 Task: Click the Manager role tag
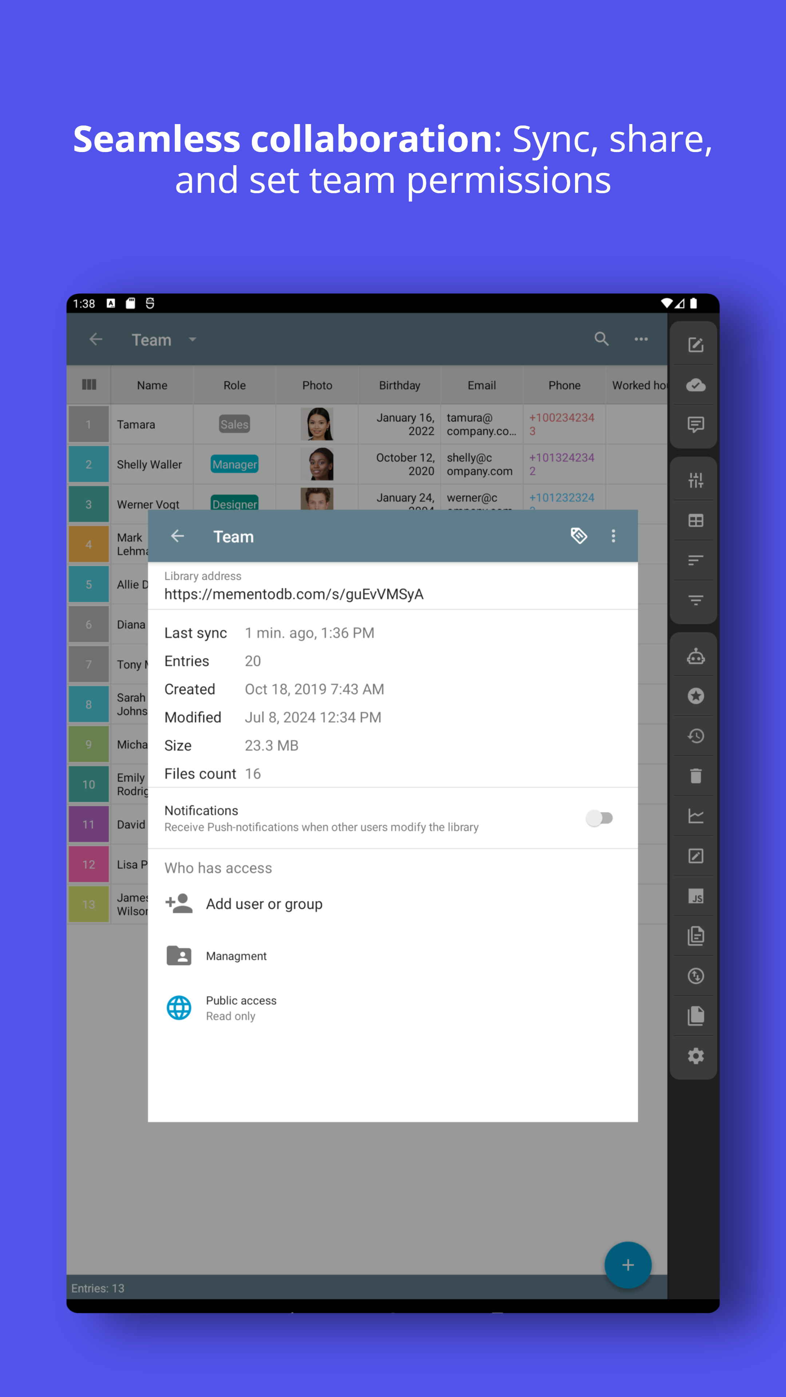pyautogui.click(x=234, y=464)
